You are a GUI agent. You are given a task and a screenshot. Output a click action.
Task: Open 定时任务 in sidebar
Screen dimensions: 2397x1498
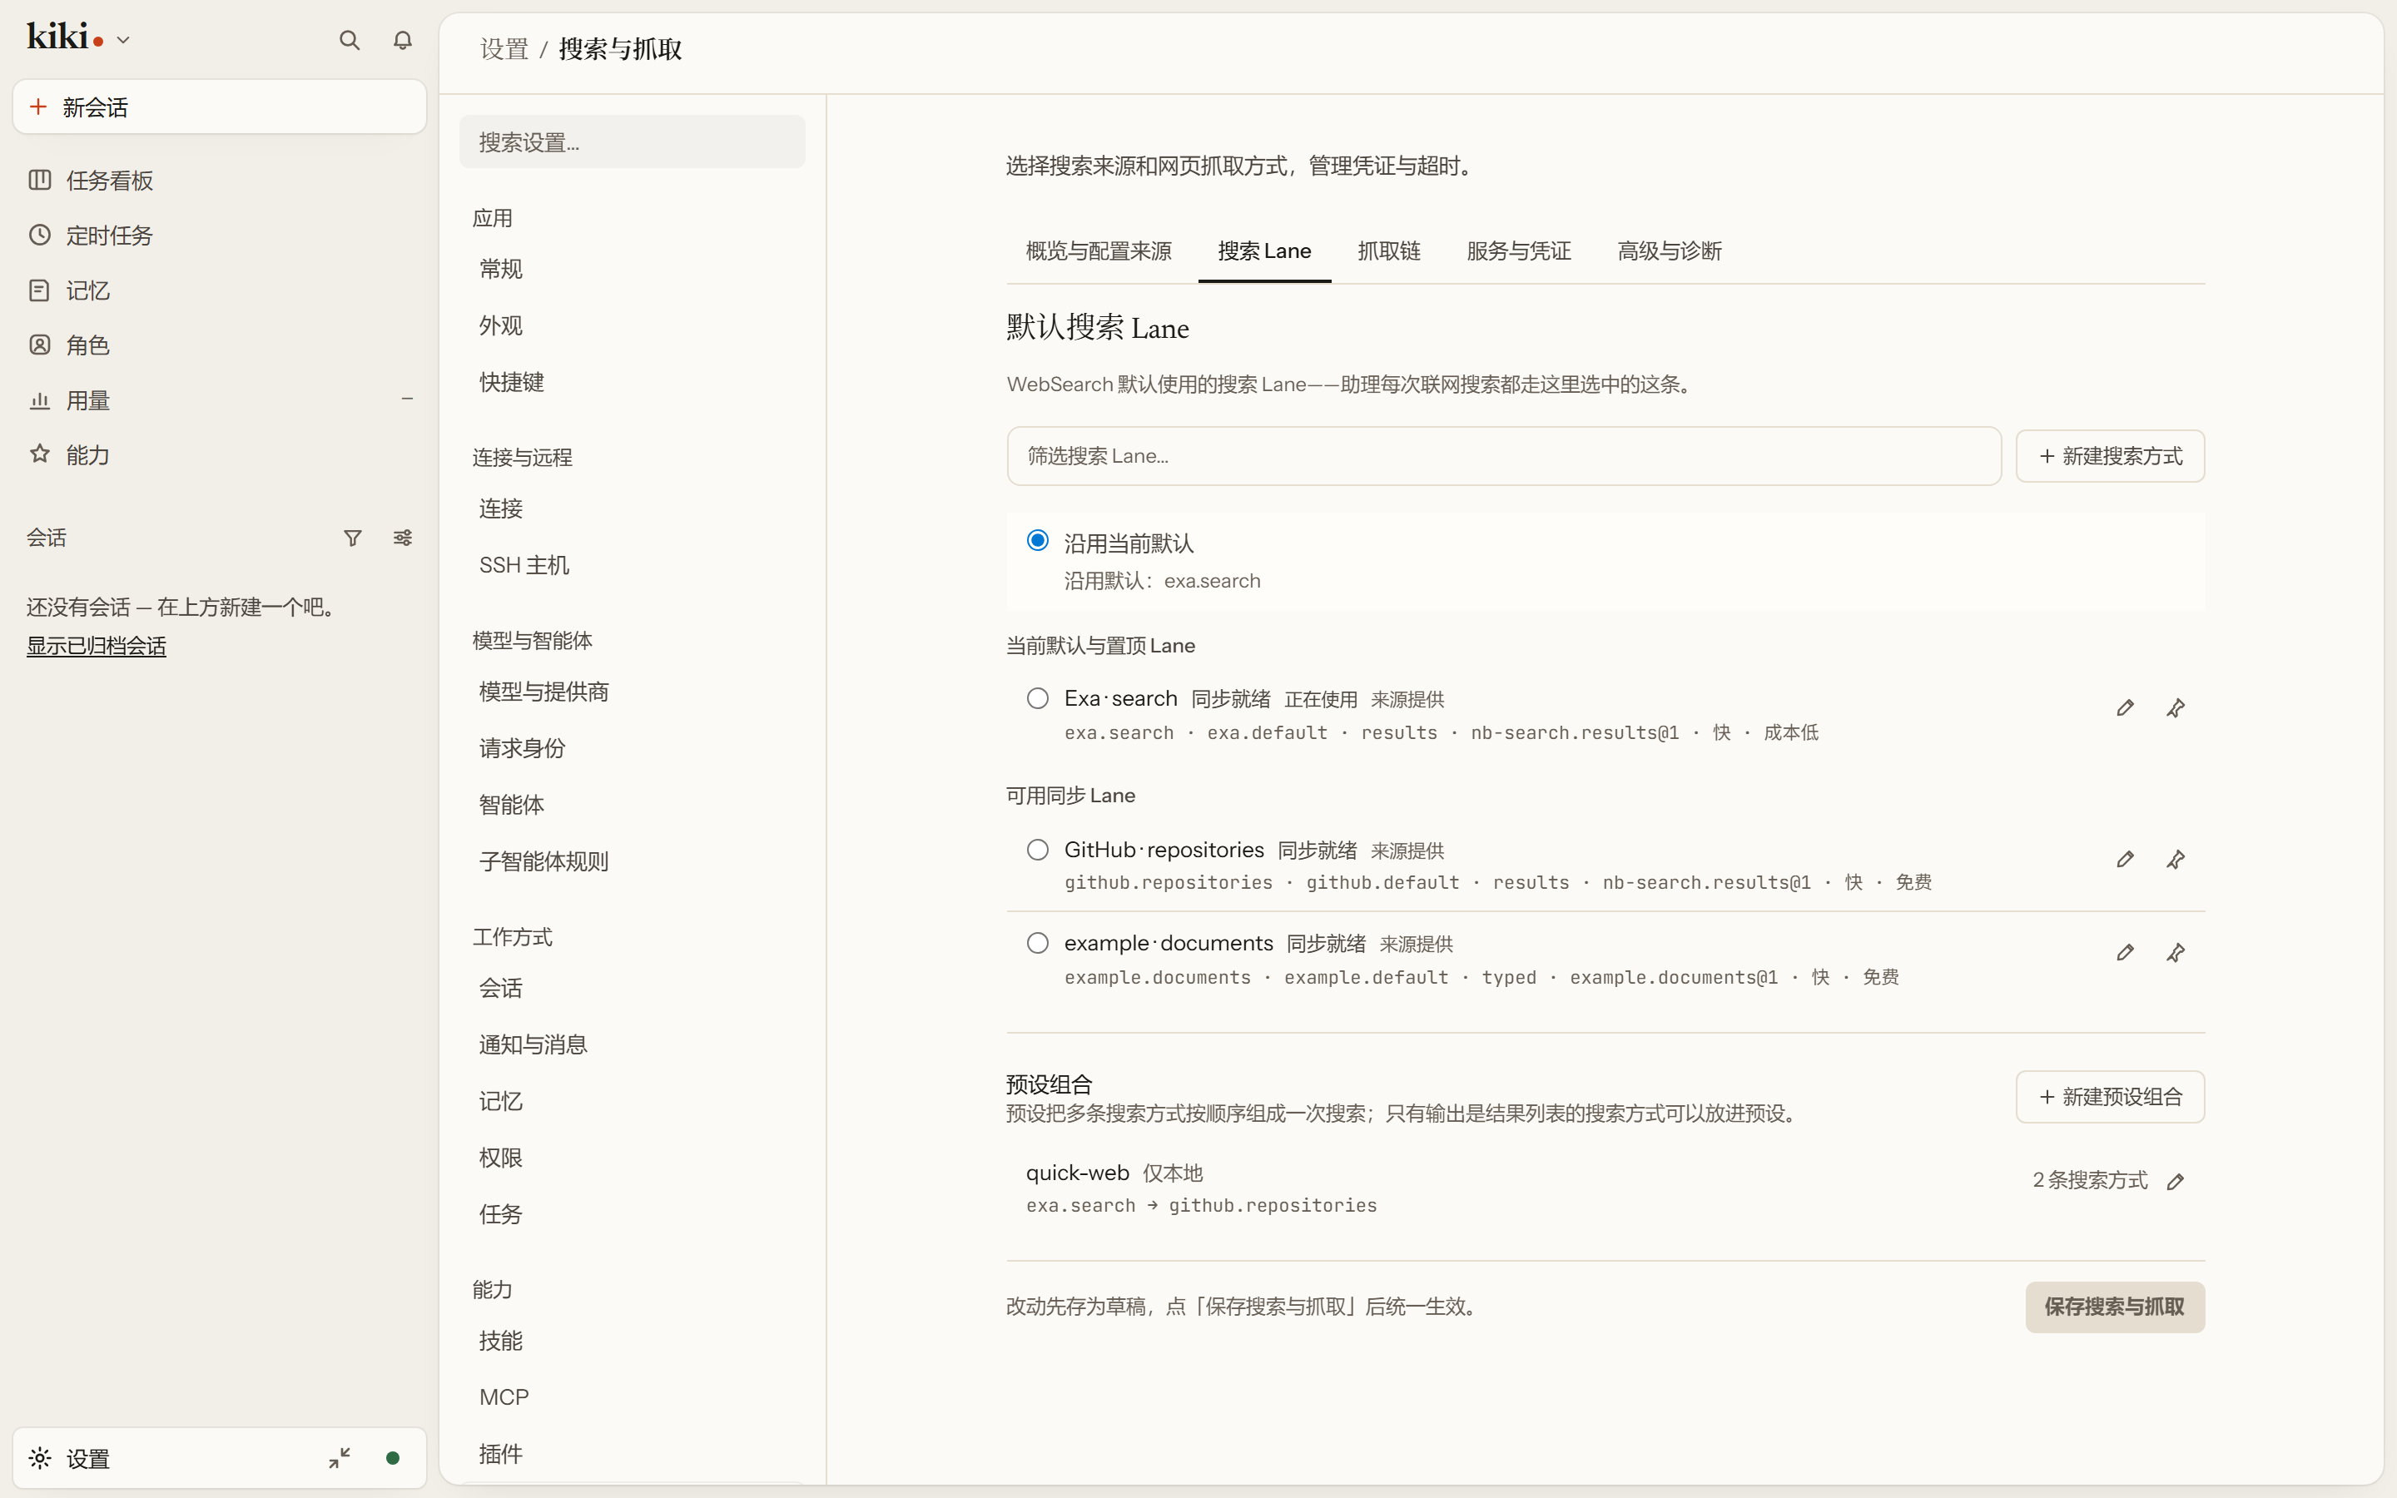click(x=219, y=236)
